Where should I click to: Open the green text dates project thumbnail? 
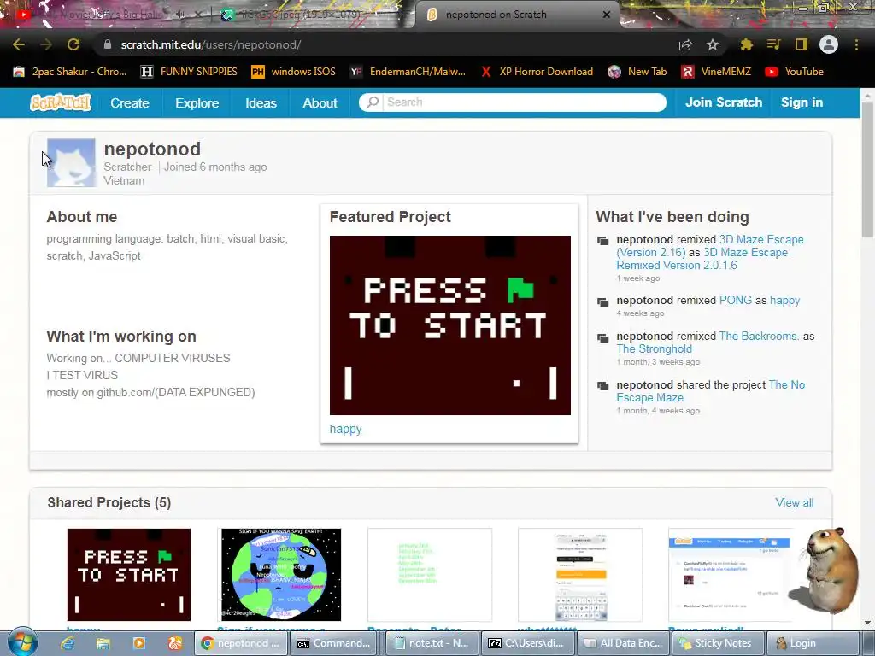430,575
